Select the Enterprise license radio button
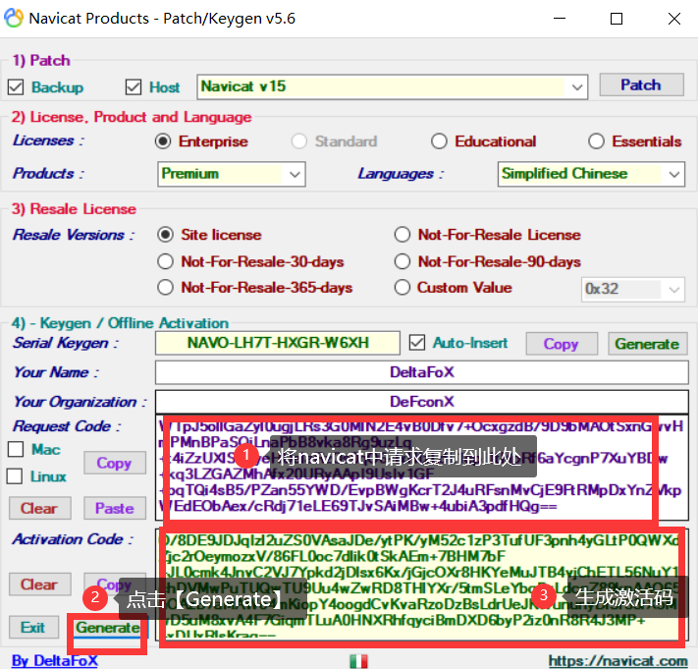This screenshot has width=698, height=669. 163,141
